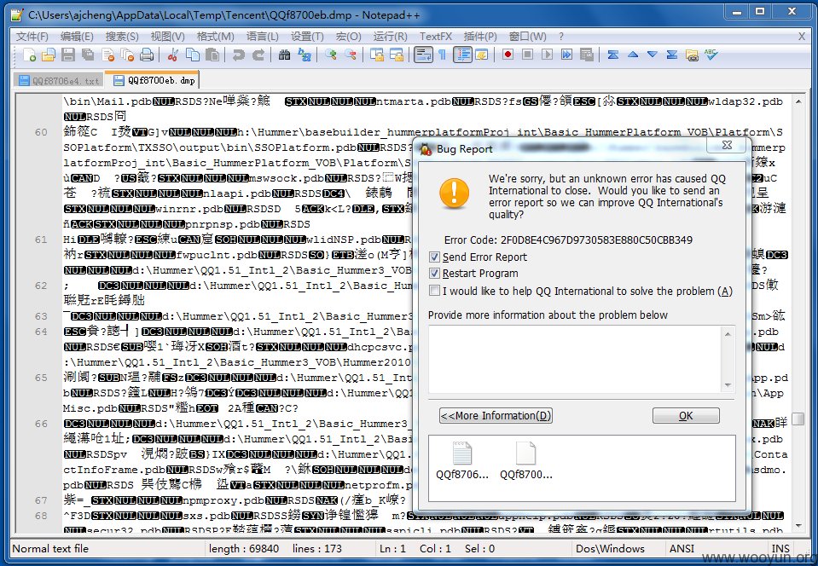Open the Replace dialog icon
818x566 pixels.
pyautogui.click(x=305, y=55)
